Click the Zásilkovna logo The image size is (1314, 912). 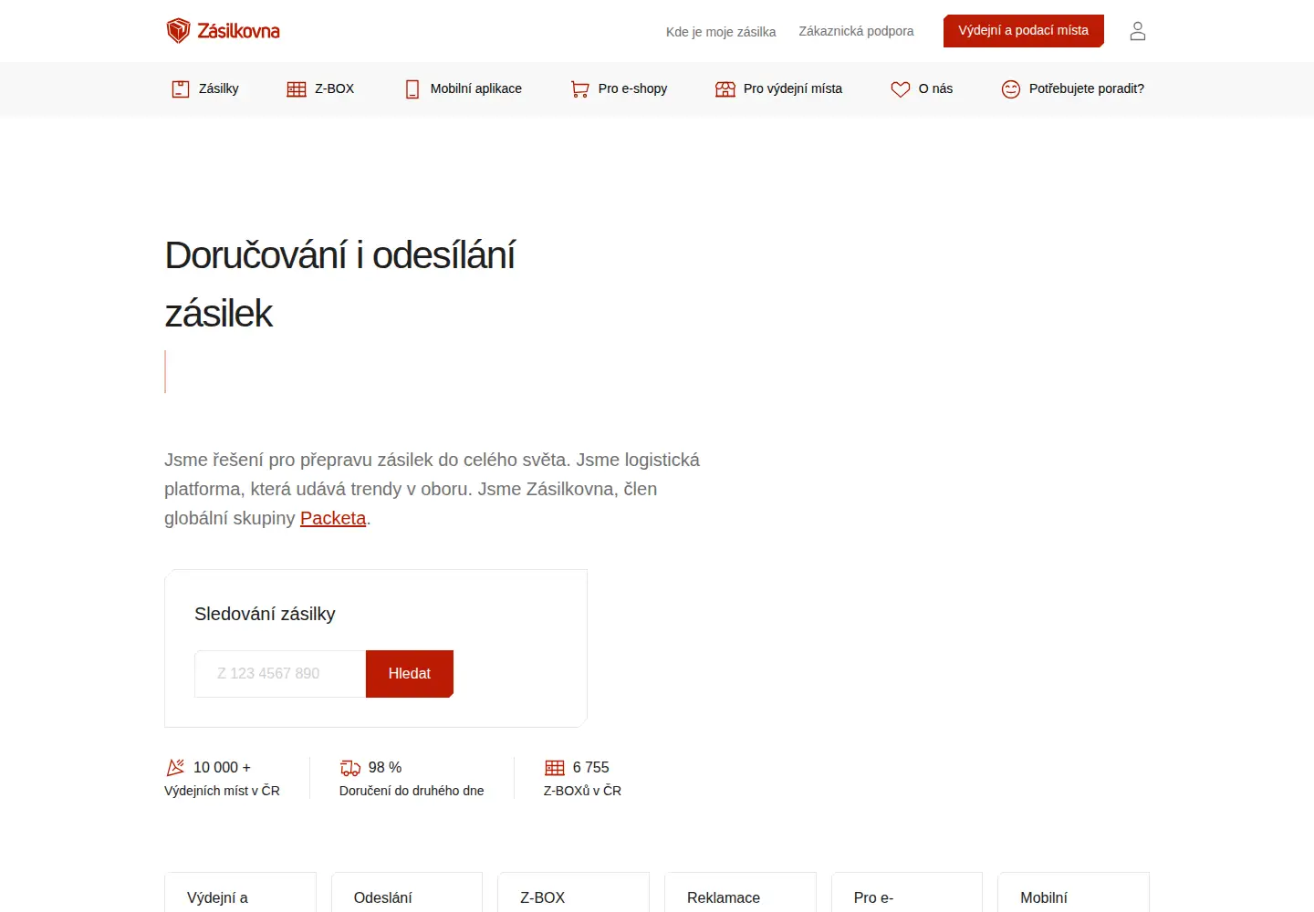pyautogui.click(x=223, y=31)
